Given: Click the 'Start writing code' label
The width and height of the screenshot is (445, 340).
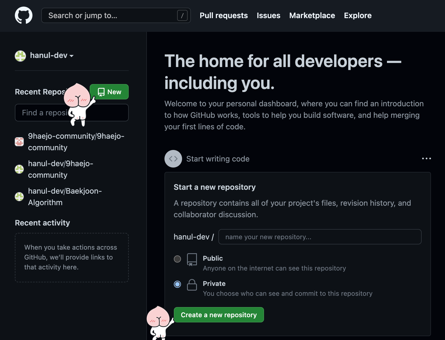Looking at the screenshot, I should (218, 159).
